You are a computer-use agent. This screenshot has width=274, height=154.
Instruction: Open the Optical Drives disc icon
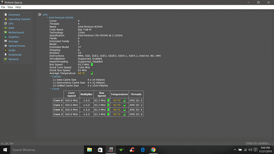tap(5, 46)
